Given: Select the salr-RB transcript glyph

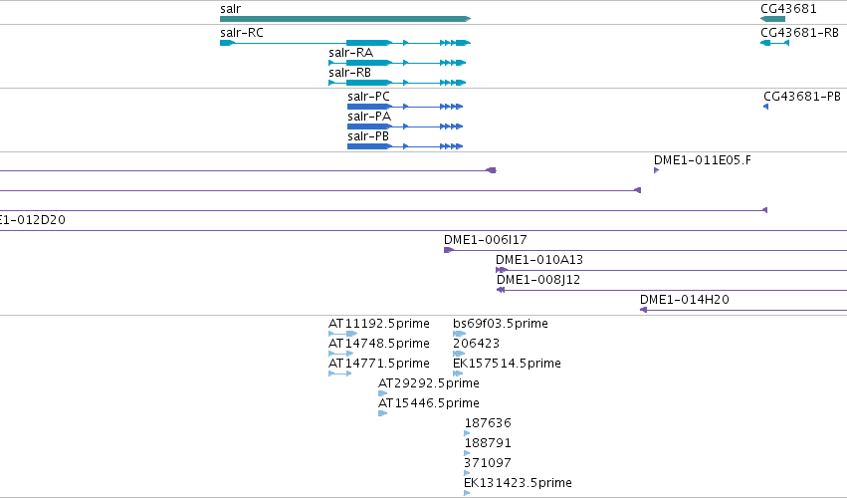Looking at the screenshot, I should 397,83.
